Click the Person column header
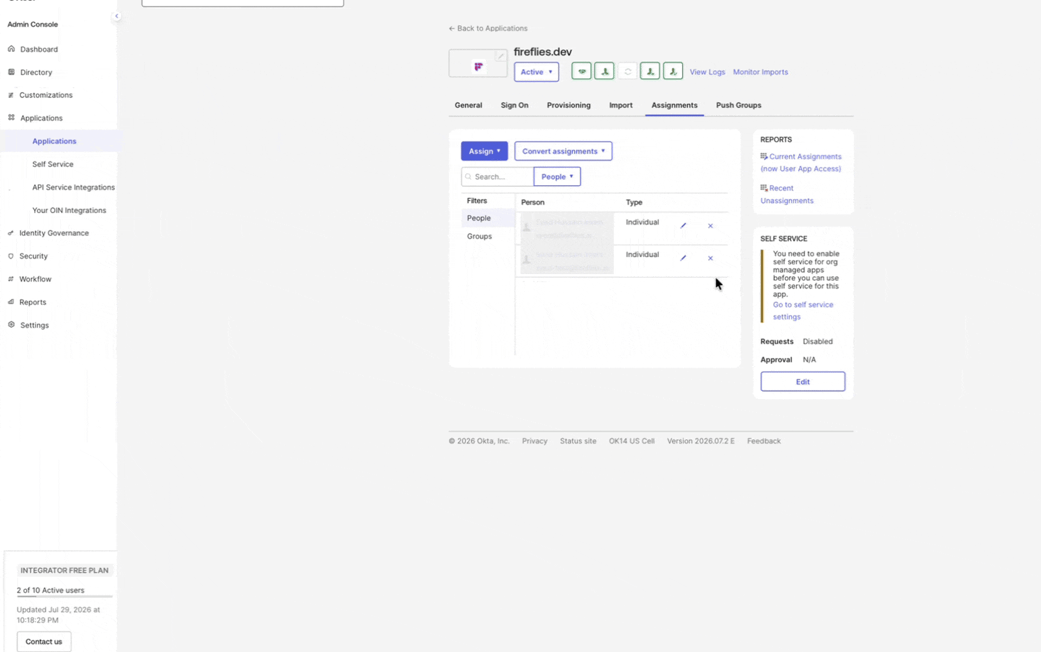 (532, 202)
